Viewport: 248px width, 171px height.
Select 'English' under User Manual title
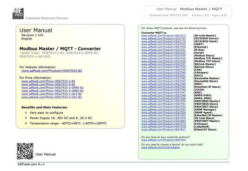27,39
